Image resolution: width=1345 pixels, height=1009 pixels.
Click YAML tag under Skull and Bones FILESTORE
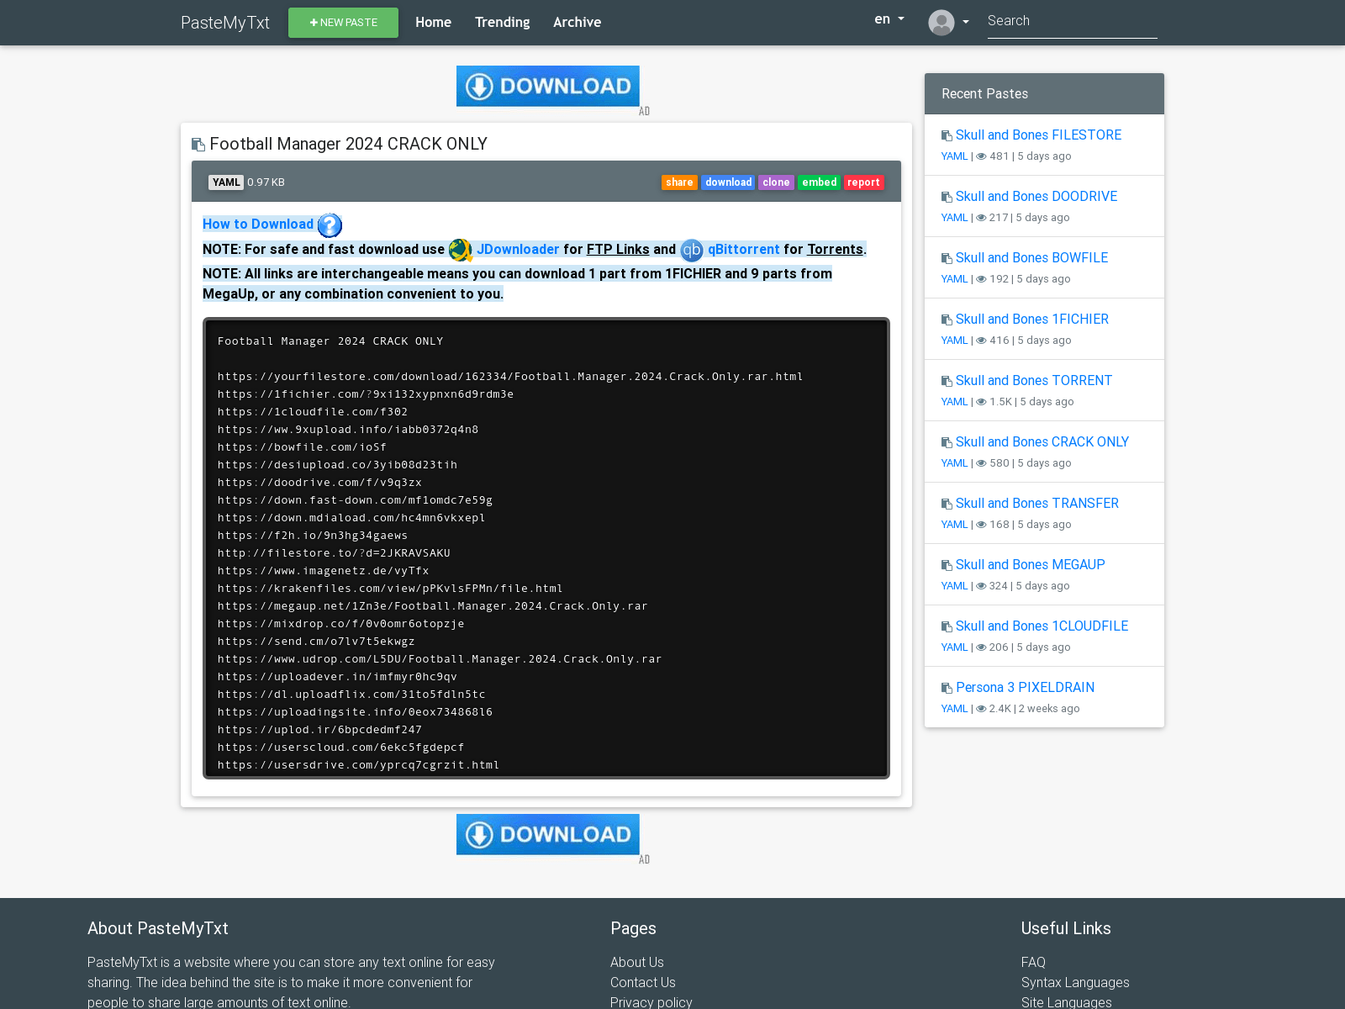tap(954, 156)
